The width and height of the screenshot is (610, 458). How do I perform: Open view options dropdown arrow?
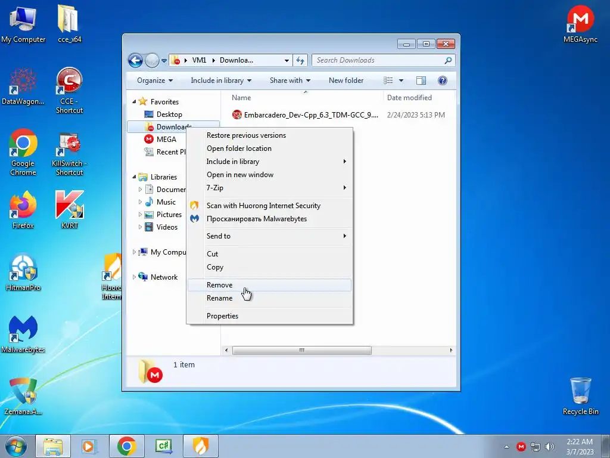pyautogui.click(x=401, y=81)
